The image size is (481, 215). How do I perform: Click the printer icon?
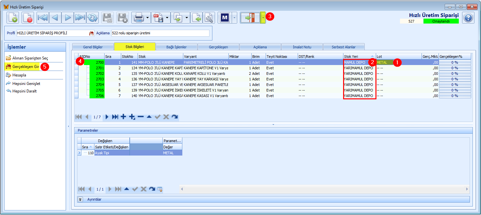click(x=138, y=18)
